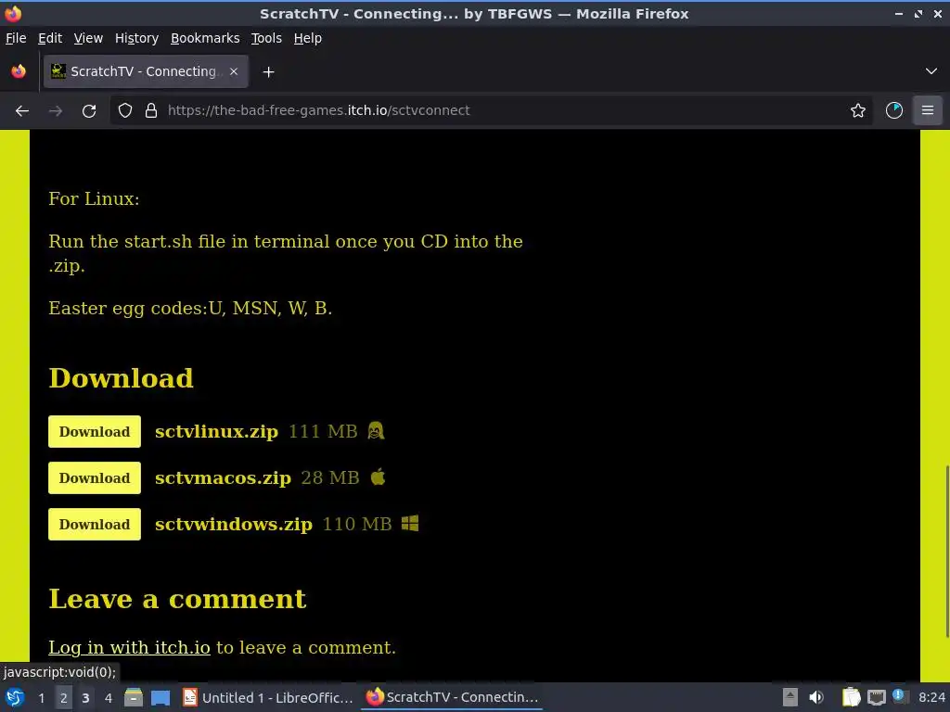
Task: Click the Linux penguin platform icon
Action: (376, 430)
